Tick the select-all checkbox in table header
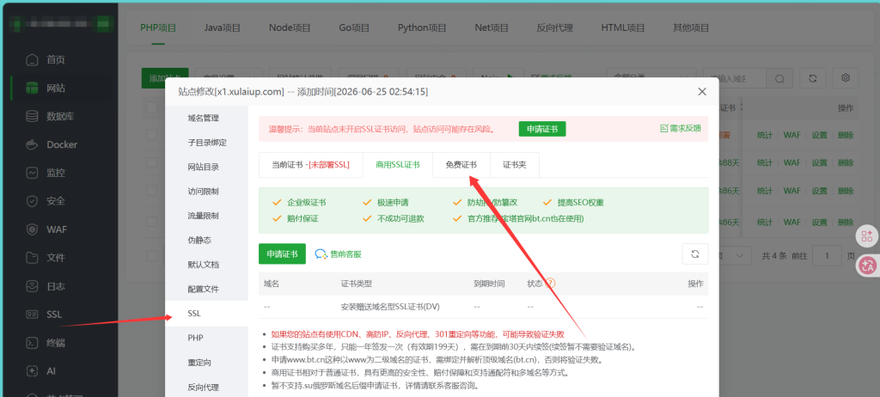 [151, 107]
